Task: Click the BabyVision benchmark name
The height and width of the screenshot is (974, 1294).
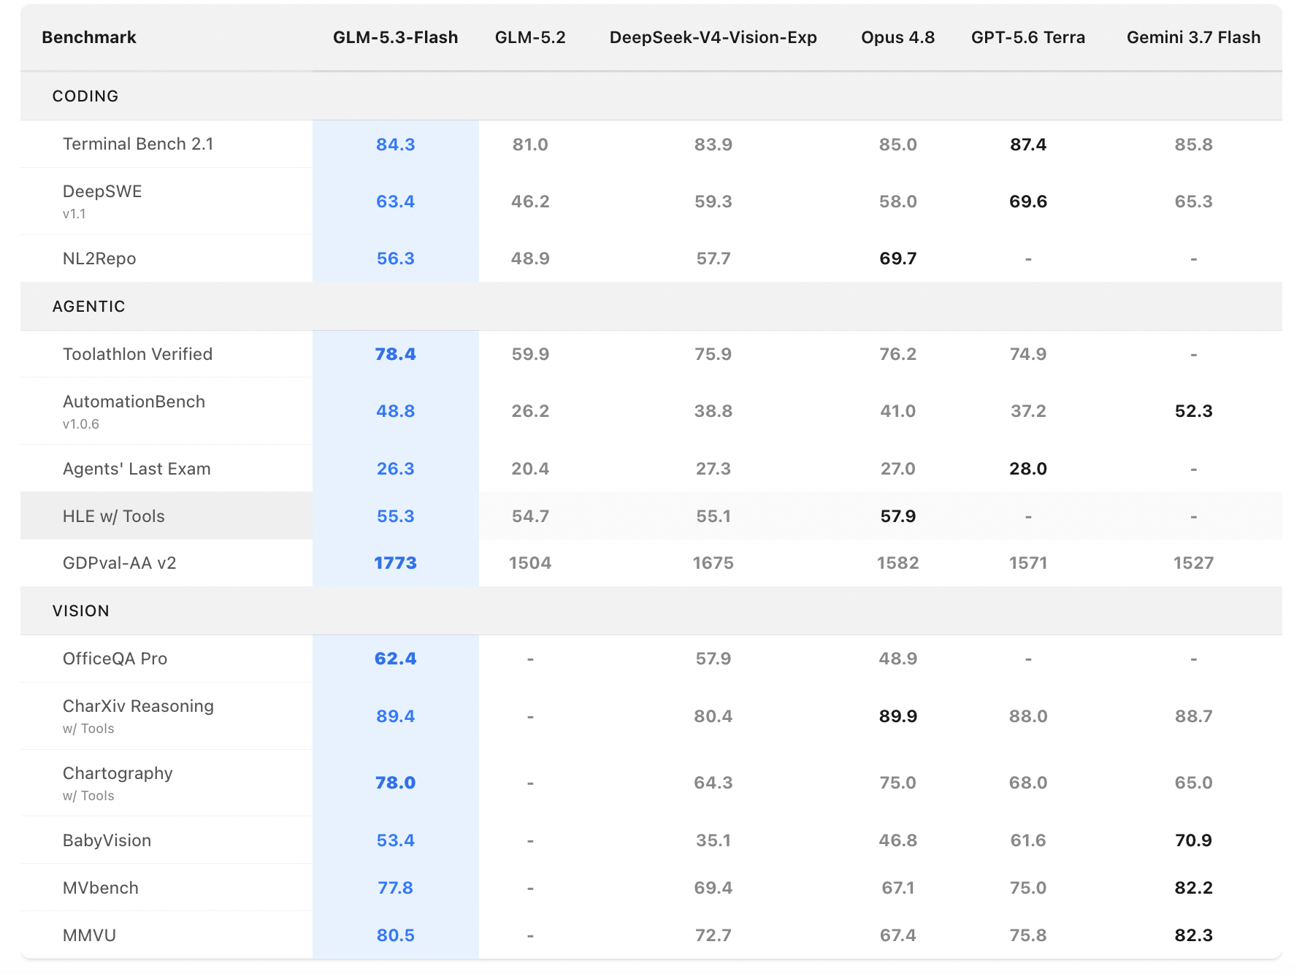Action: pyautogui.click(x=107, y=840)
